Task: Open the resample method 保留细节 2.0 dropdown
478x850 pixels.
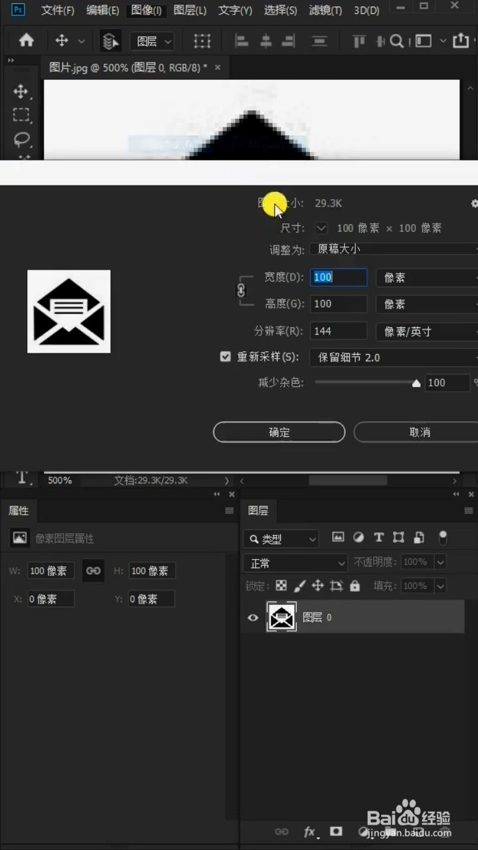Action: point(394,357)
